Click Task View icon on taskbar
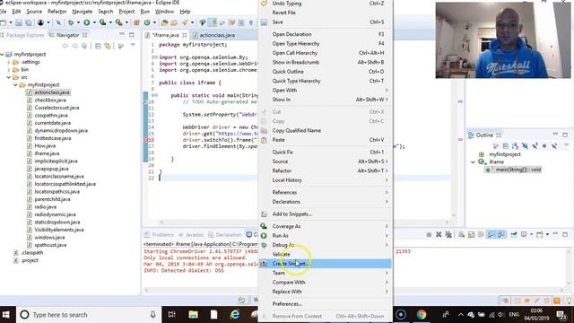Screen dimensions: 574x323 tap(171, 315)
